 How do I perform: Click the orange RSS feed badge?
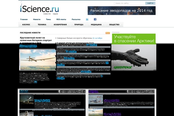click(108, 33)
